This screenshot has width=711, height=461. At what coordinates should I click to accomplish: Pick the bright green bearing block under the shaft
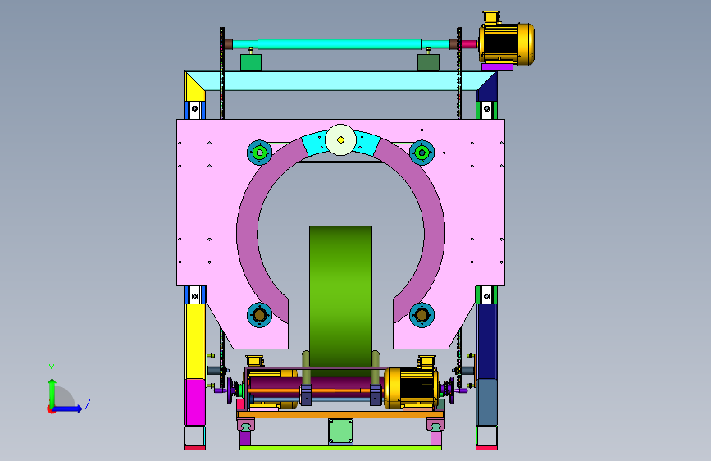tap(251, 62)
